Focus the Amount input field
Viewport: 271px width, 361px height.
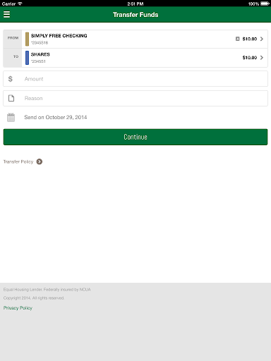coord(135,79)
